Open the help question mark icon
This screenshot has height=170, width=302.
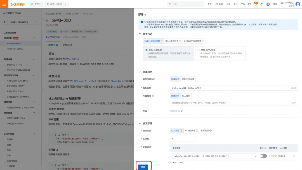click(262, 4)
